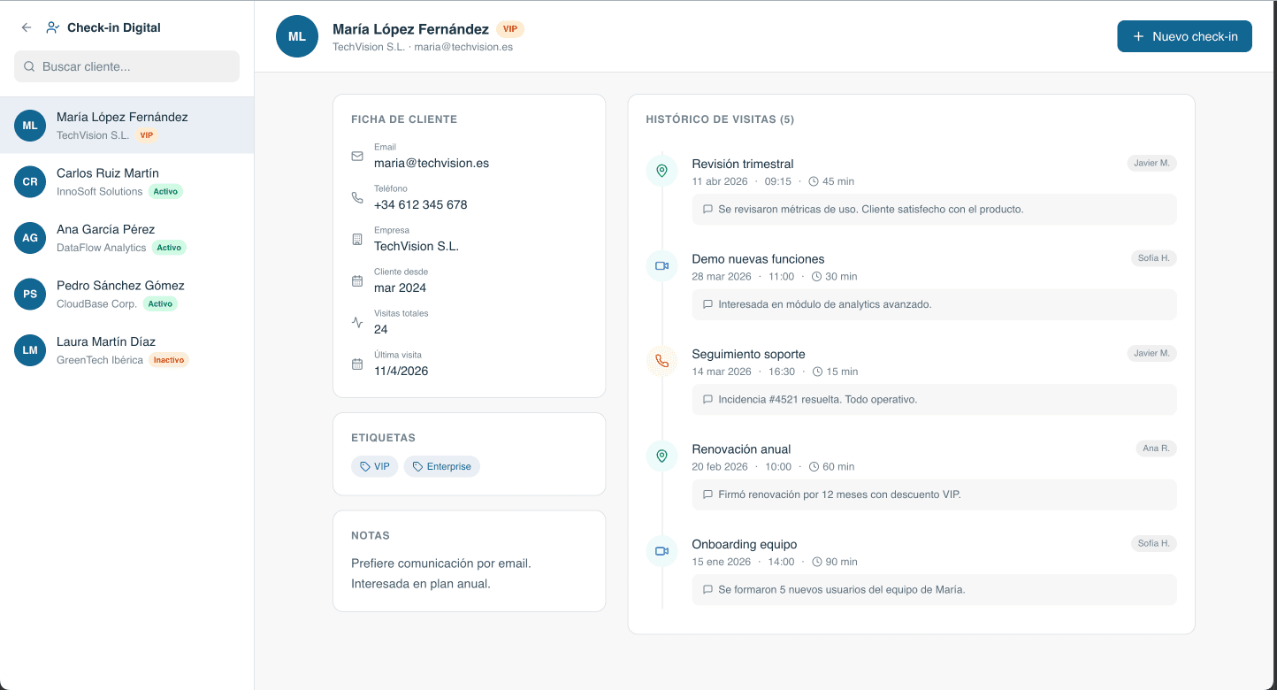This screenshot has width=1277, height=690.
Task: Click the location pin icon for Renovación anual
Action: (x=661, y=456)
